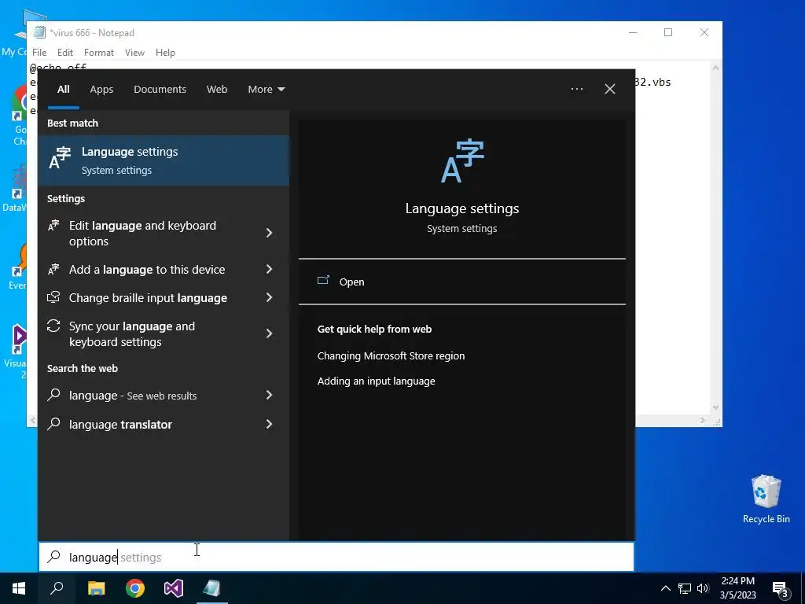
Task: Click the taskbar clock and date
Action: (x=737, y=588)
